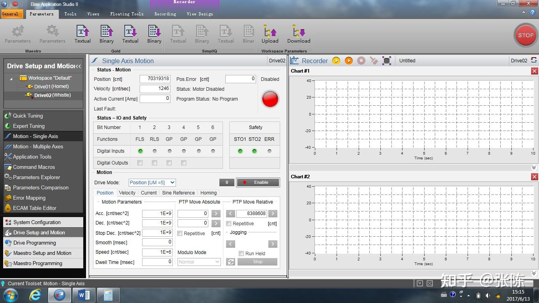Click the Modulo Mode refresh icon
The image size is (539, 303).
tap(230, 262)
